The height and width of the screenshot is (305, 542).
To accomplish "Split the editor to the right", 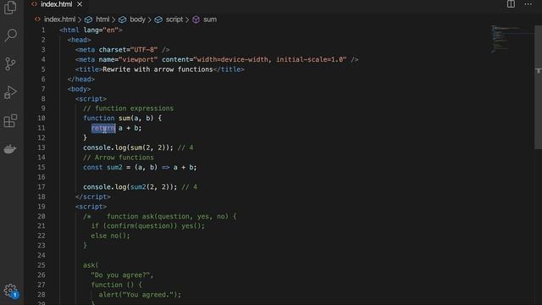I will point(511,4).
